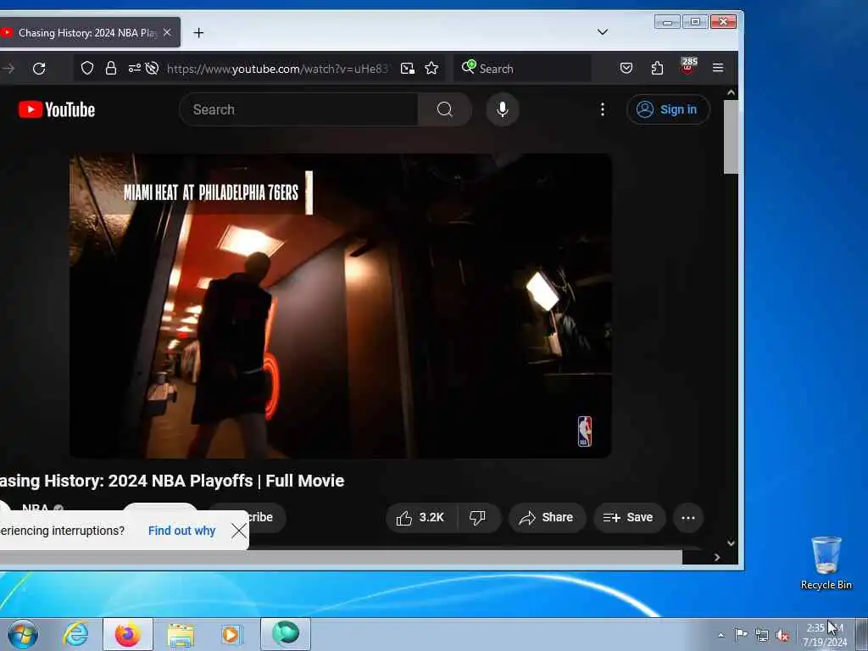Click the autoplay blocked icon
Screen dimensions: 868x651
[152, 68]
